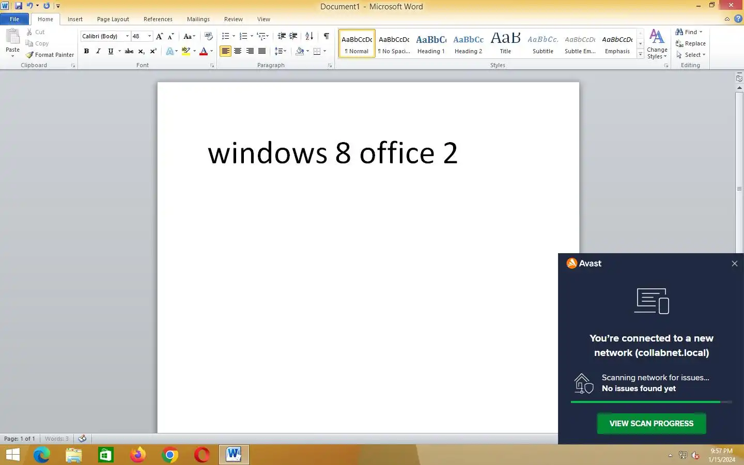Apply Strikethrough formatting
The height and width of the screenshot is (465, 744).
[129, 51]
